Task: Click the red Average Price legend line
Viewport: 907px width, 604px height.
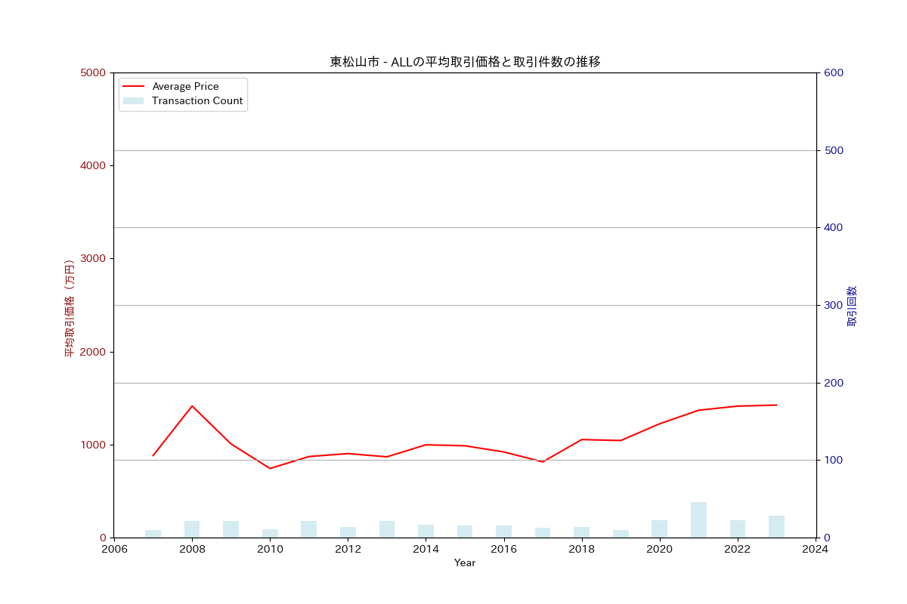Action: point(133,87)
